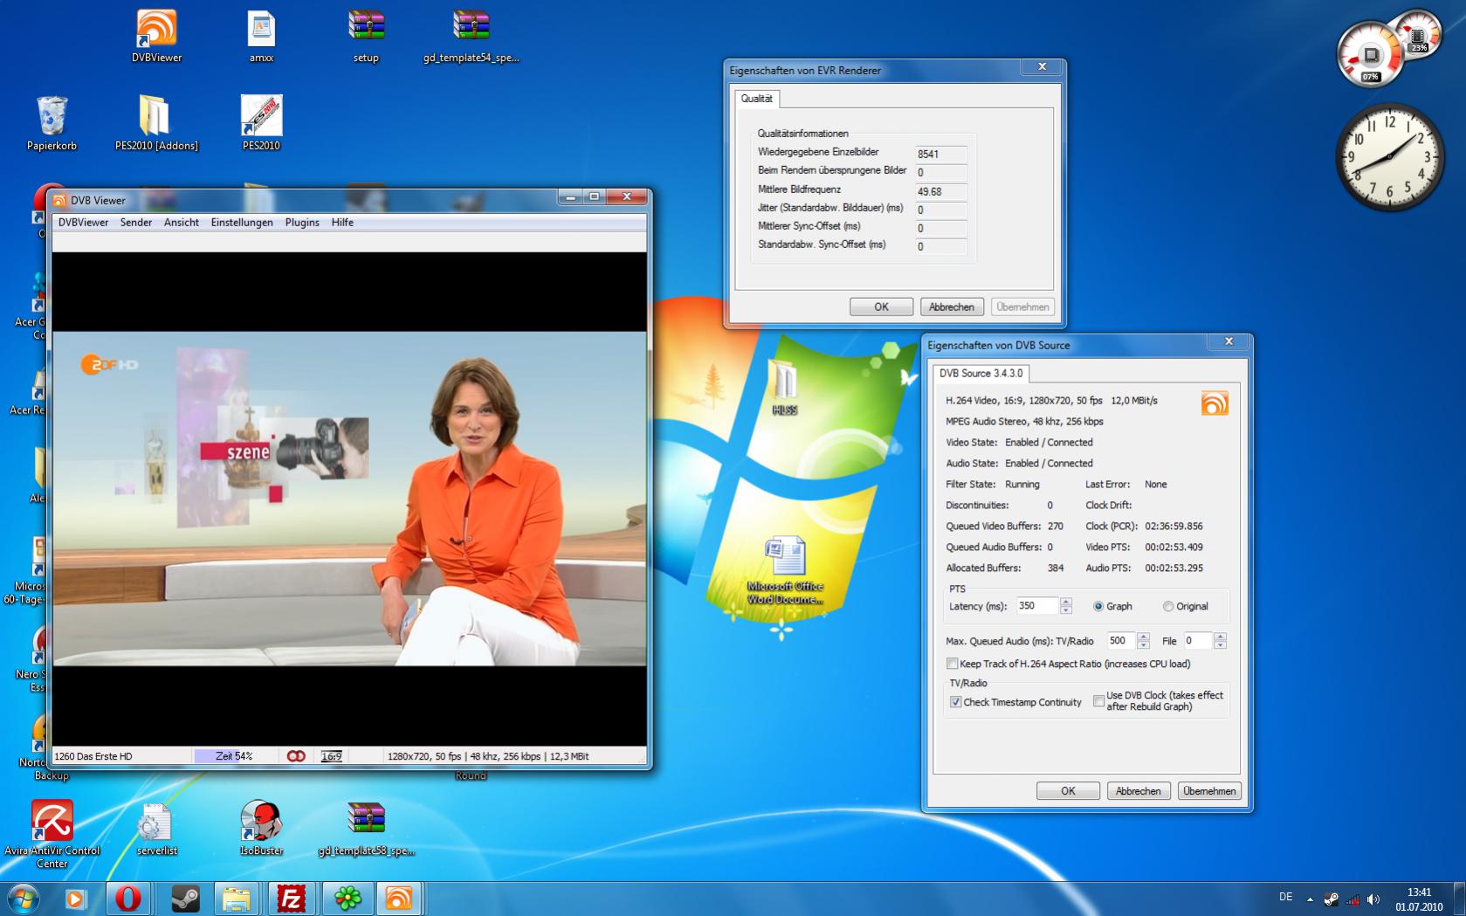The image size is (1466, 916).
Task: Click the IsoBuster desktop icon
Action: (x=260, y=822)
